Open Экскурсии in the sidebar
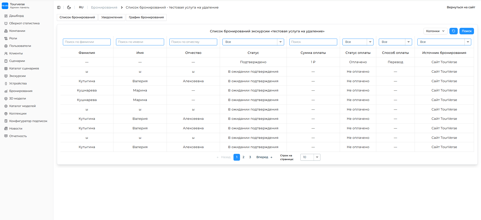Viewport: 481px width, 220px height. tap(17, 76)
